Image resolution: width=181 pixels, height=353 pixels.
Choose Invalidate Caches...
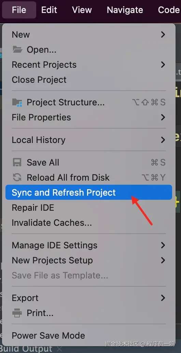88,223
